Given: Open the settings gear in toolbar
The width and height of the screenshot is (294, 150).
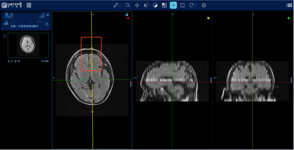Looking at the screenshot, I should (x=204, y=5).
